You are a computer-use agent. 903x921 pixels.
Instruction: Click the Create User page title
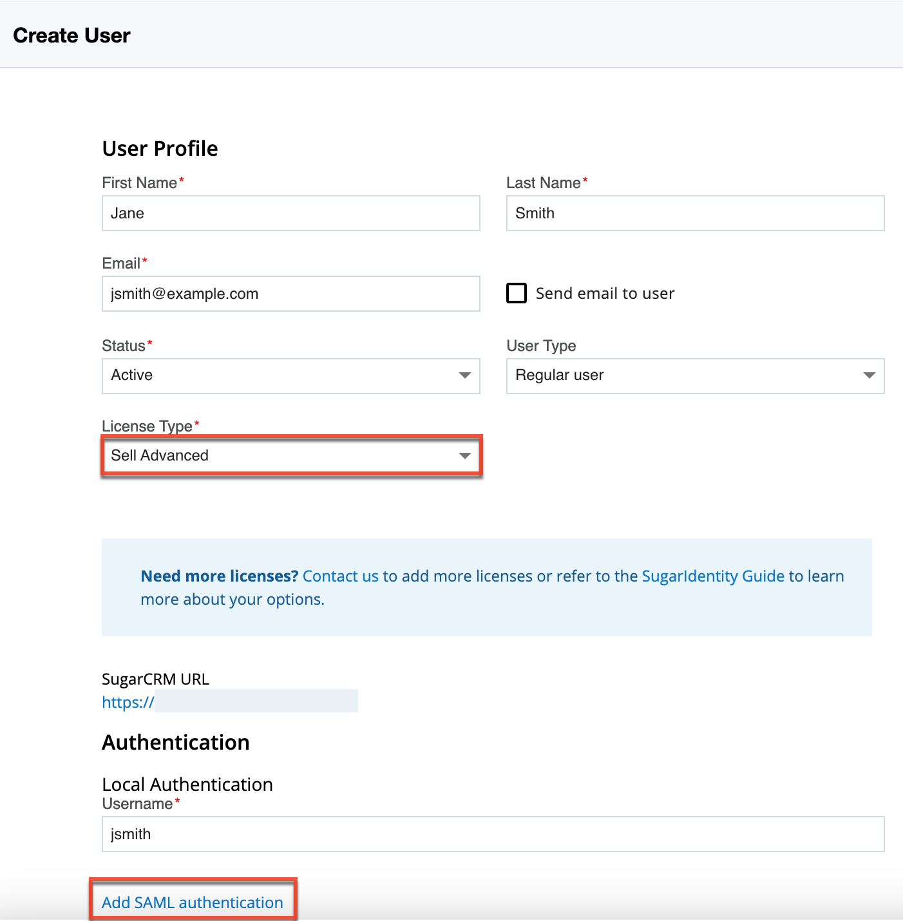click(71, 35)
